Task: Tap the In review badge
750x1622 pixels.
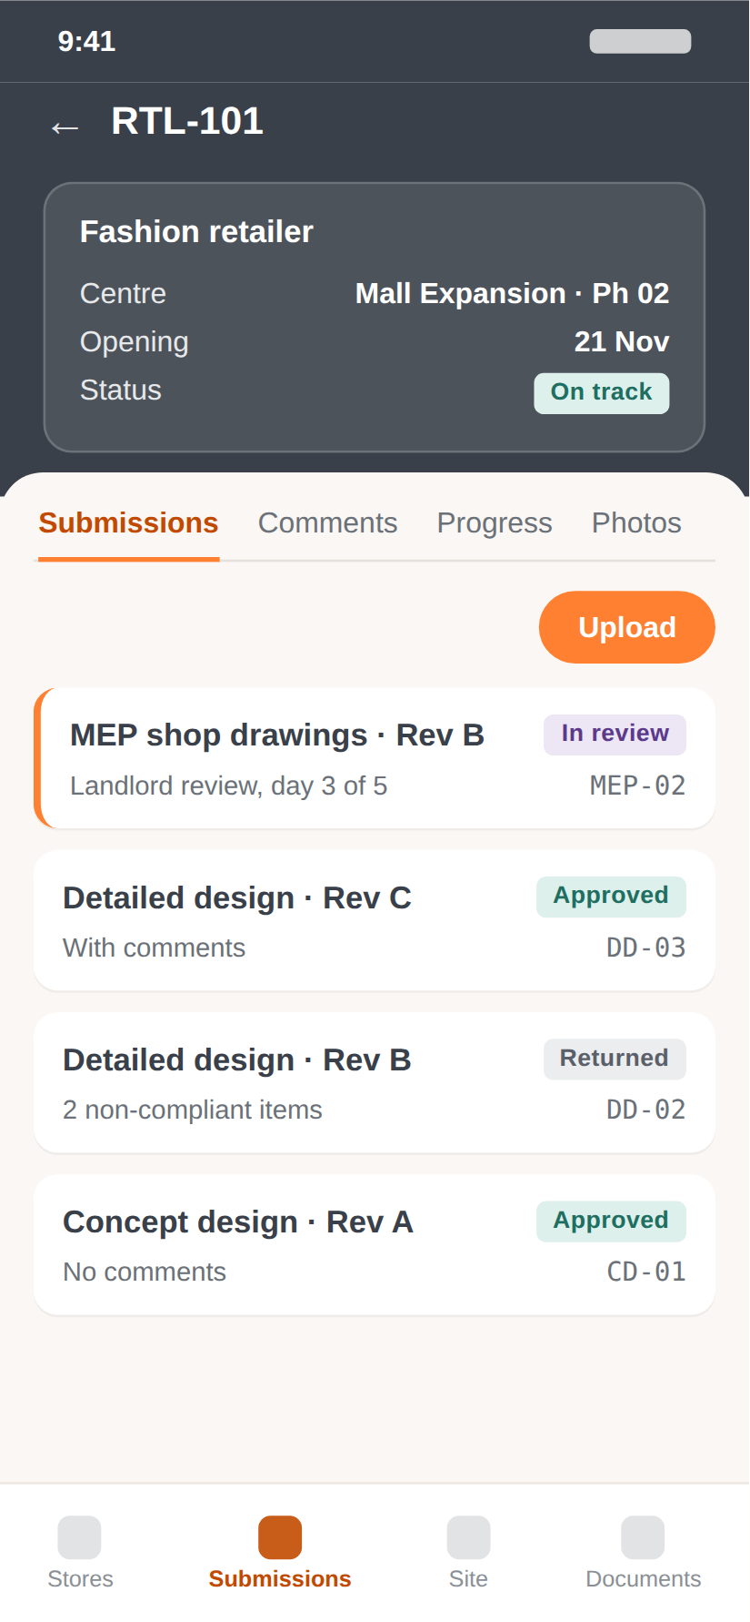Action: [x=615, y=735]
